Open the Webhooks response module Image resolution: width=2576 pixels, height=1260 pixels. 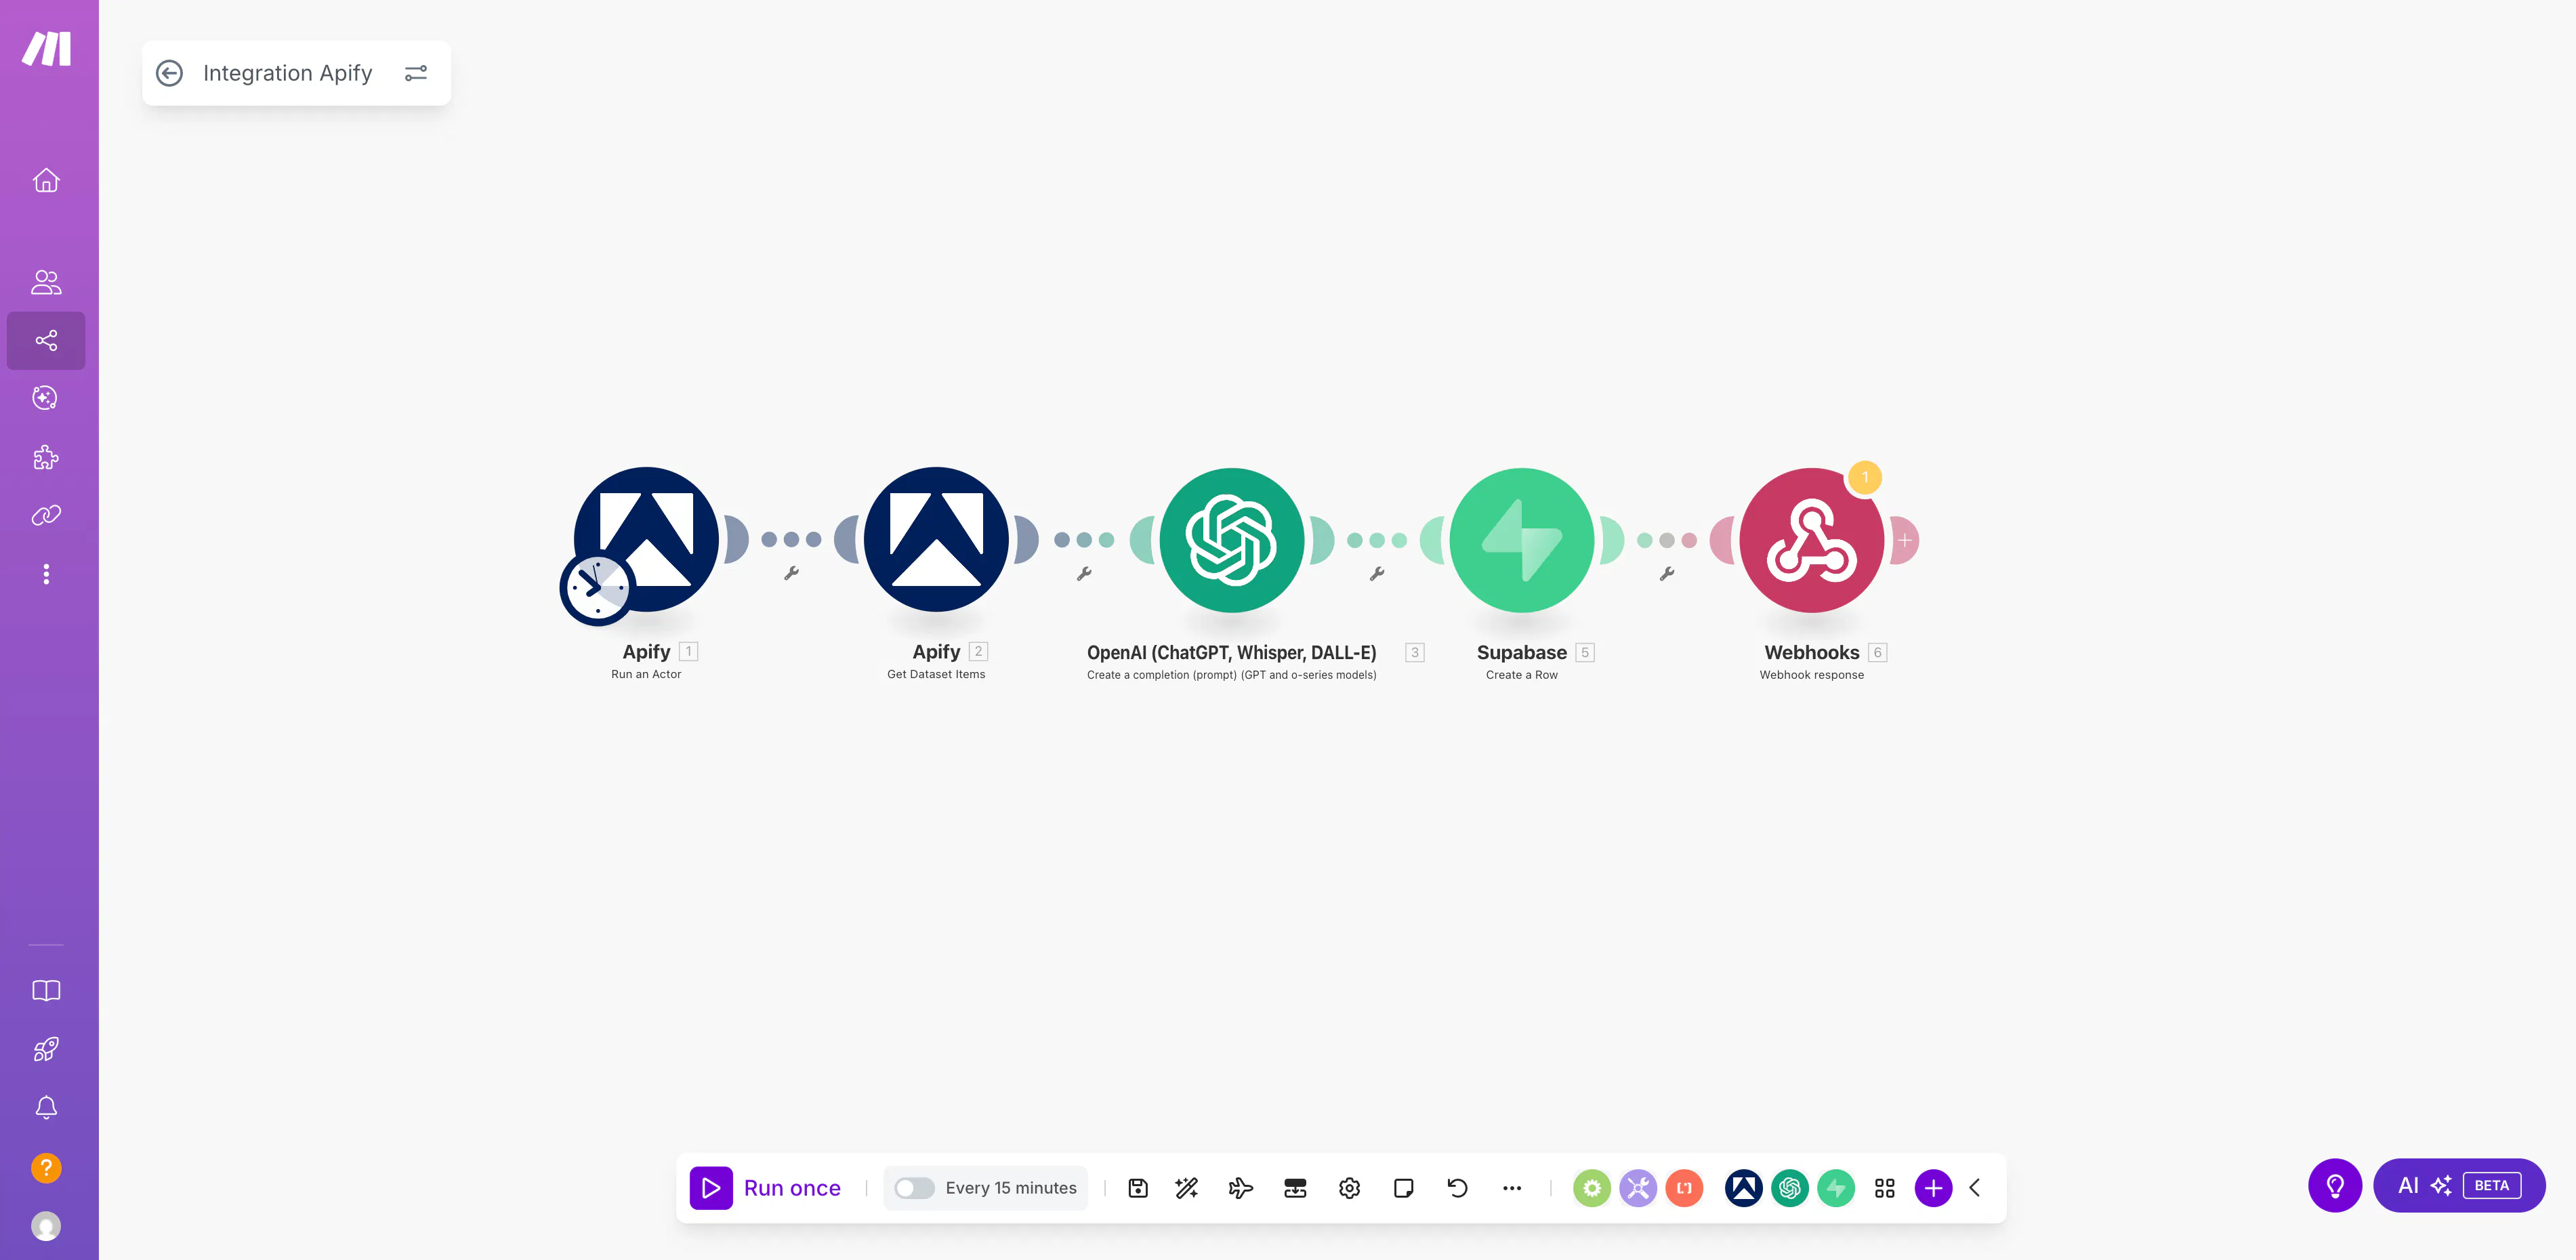(x=1812, y=540)
